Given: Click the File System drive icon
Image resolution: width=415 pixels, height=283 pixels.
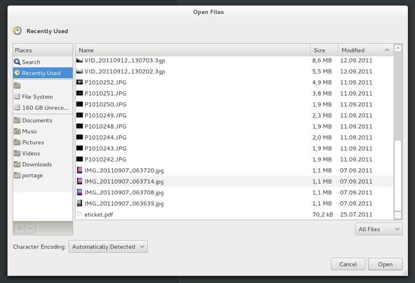Looking at the screenshot, I should pyautogui.click(x=17, y=97).
